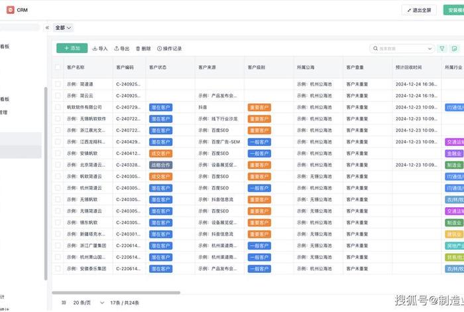
Task: Click code C-240729... for 帆软软件有限公司
Action: [128, 108]
